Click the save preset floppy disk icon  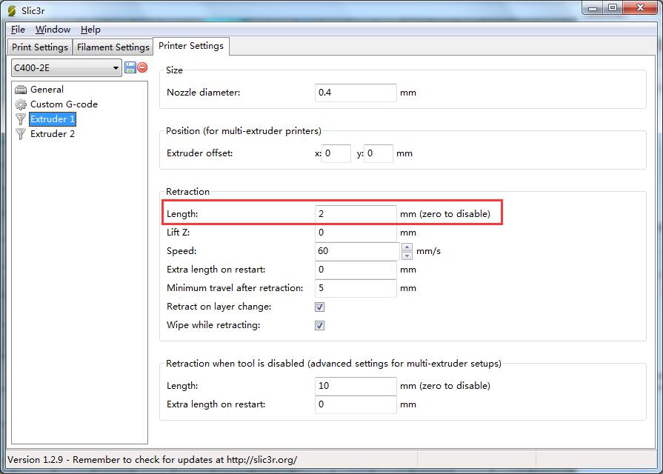click(130, 67)
